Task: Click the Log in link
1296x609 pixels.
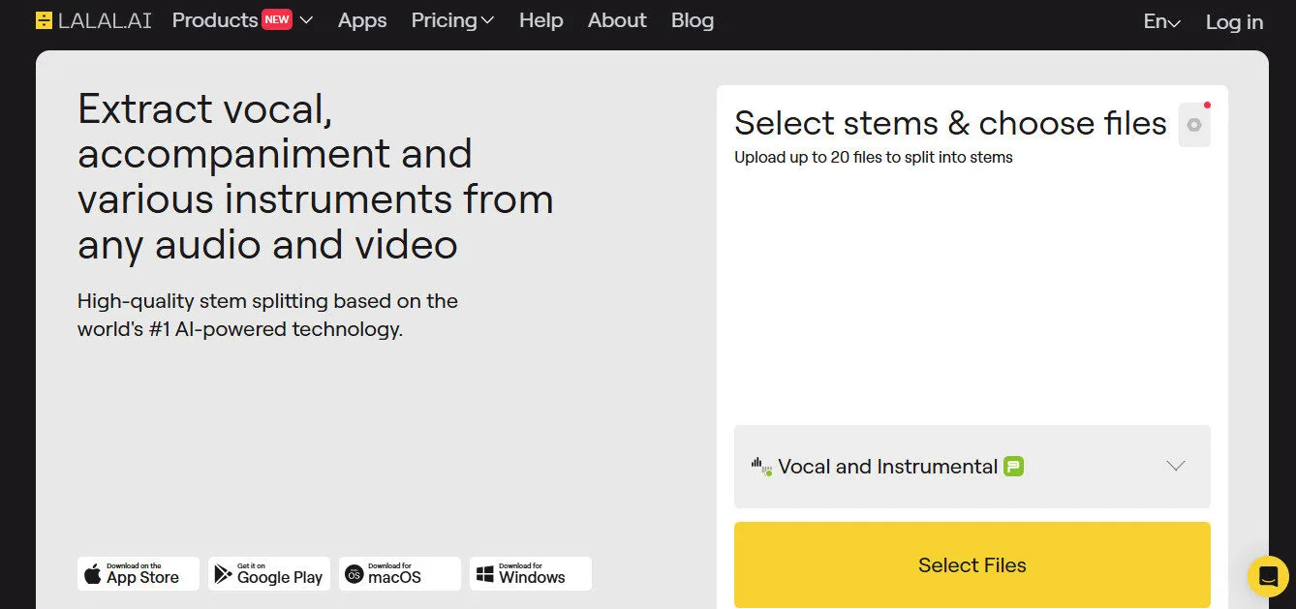Action: tap(1234, 21)
